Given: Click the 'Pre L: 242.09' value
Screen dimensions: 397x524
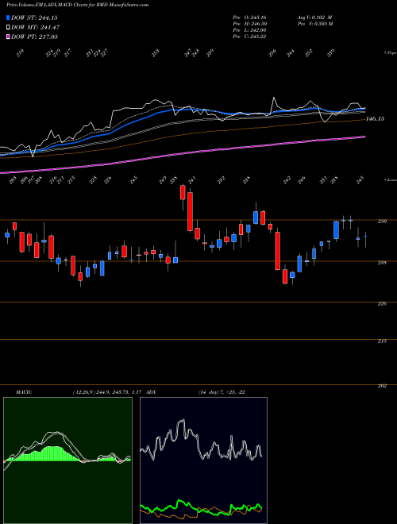Looking at the screenshot, I should pyautogui.click(x=249, y=30).
